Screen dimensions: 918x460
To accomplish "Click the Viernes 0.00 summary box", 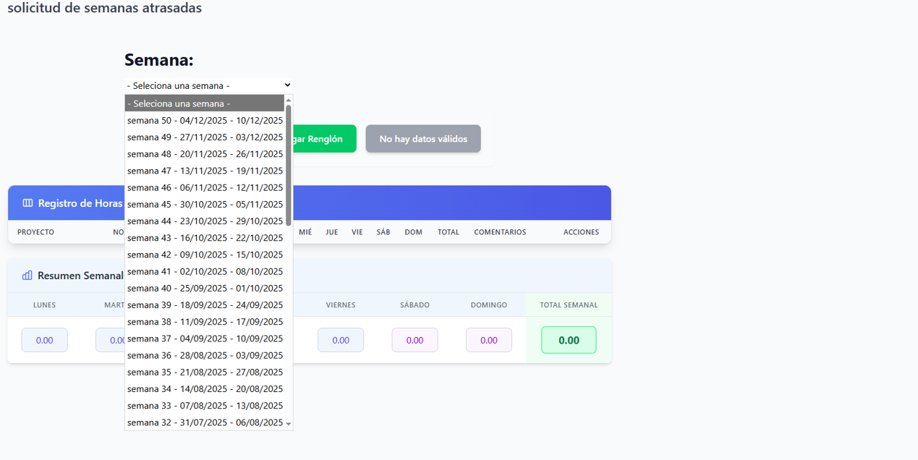I will pos(341,340).
